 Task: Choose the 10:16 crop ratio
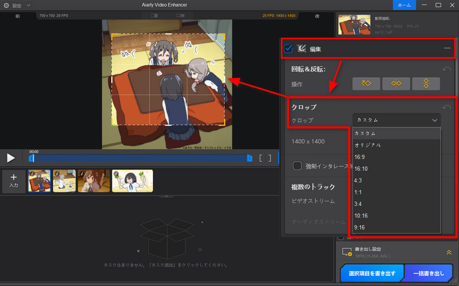point(396,215)
